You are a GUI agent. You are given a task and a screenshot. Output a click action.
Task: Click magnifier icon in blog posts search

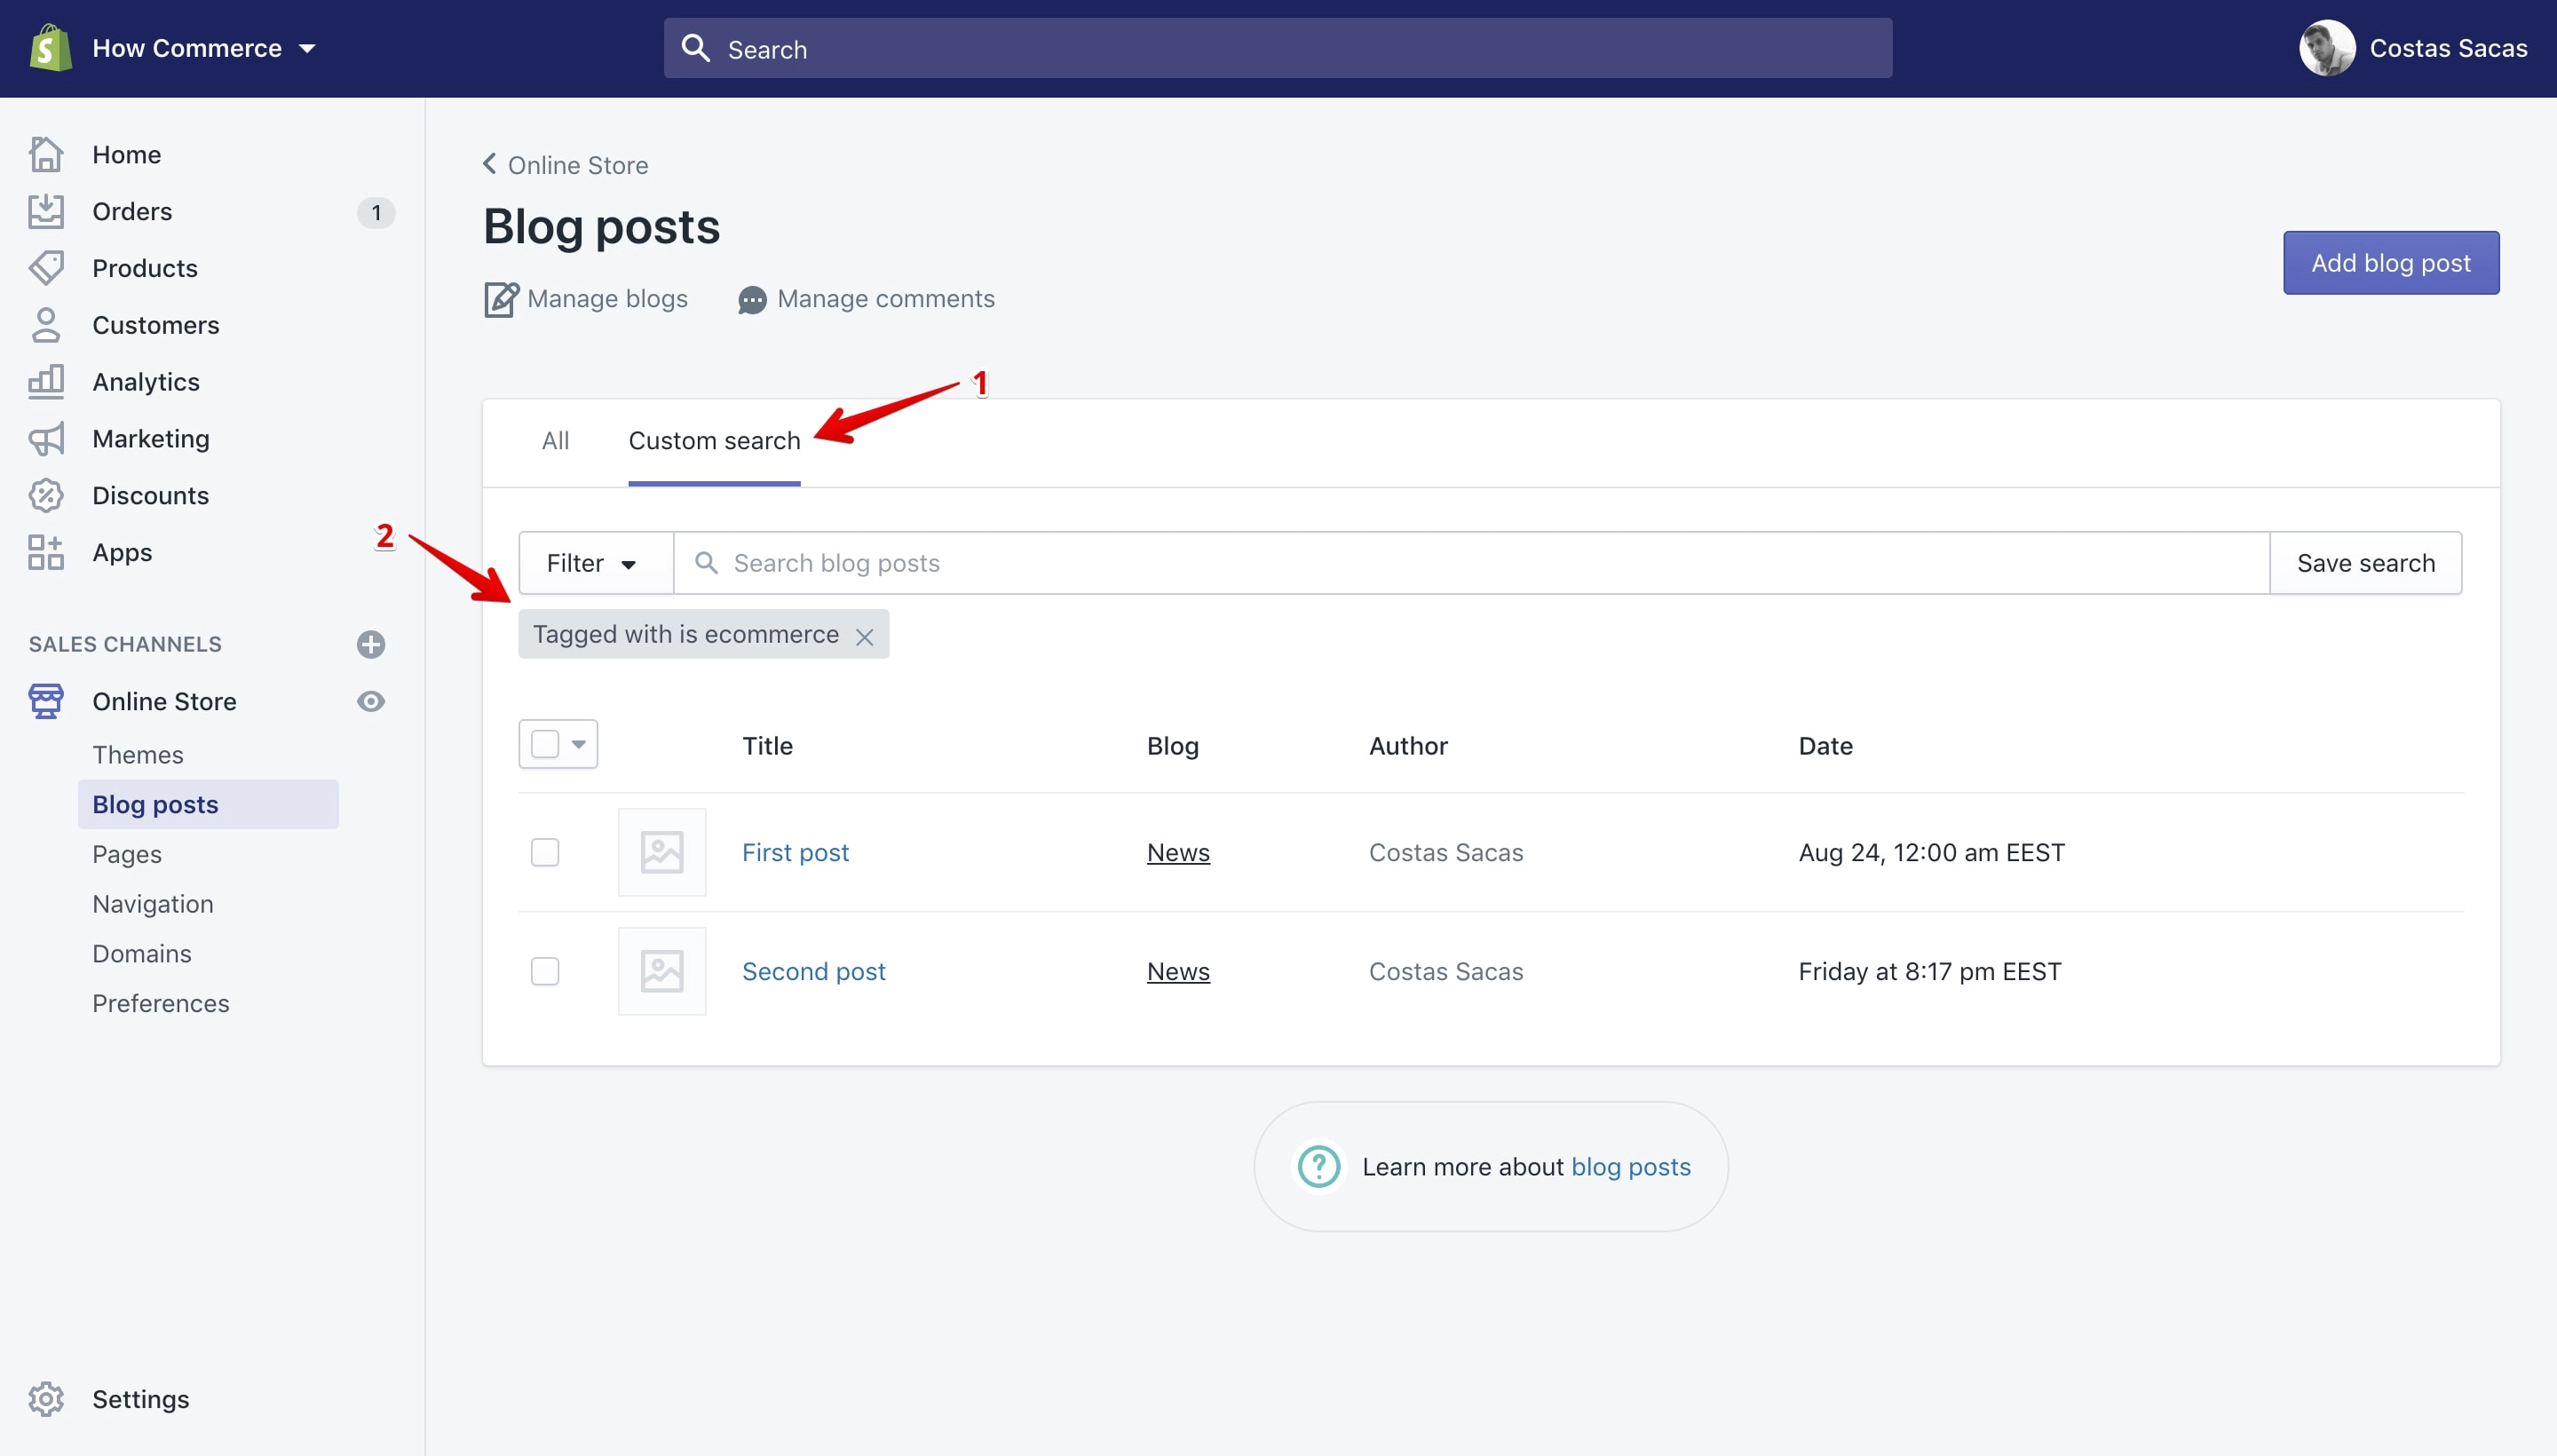pos(706,564)
